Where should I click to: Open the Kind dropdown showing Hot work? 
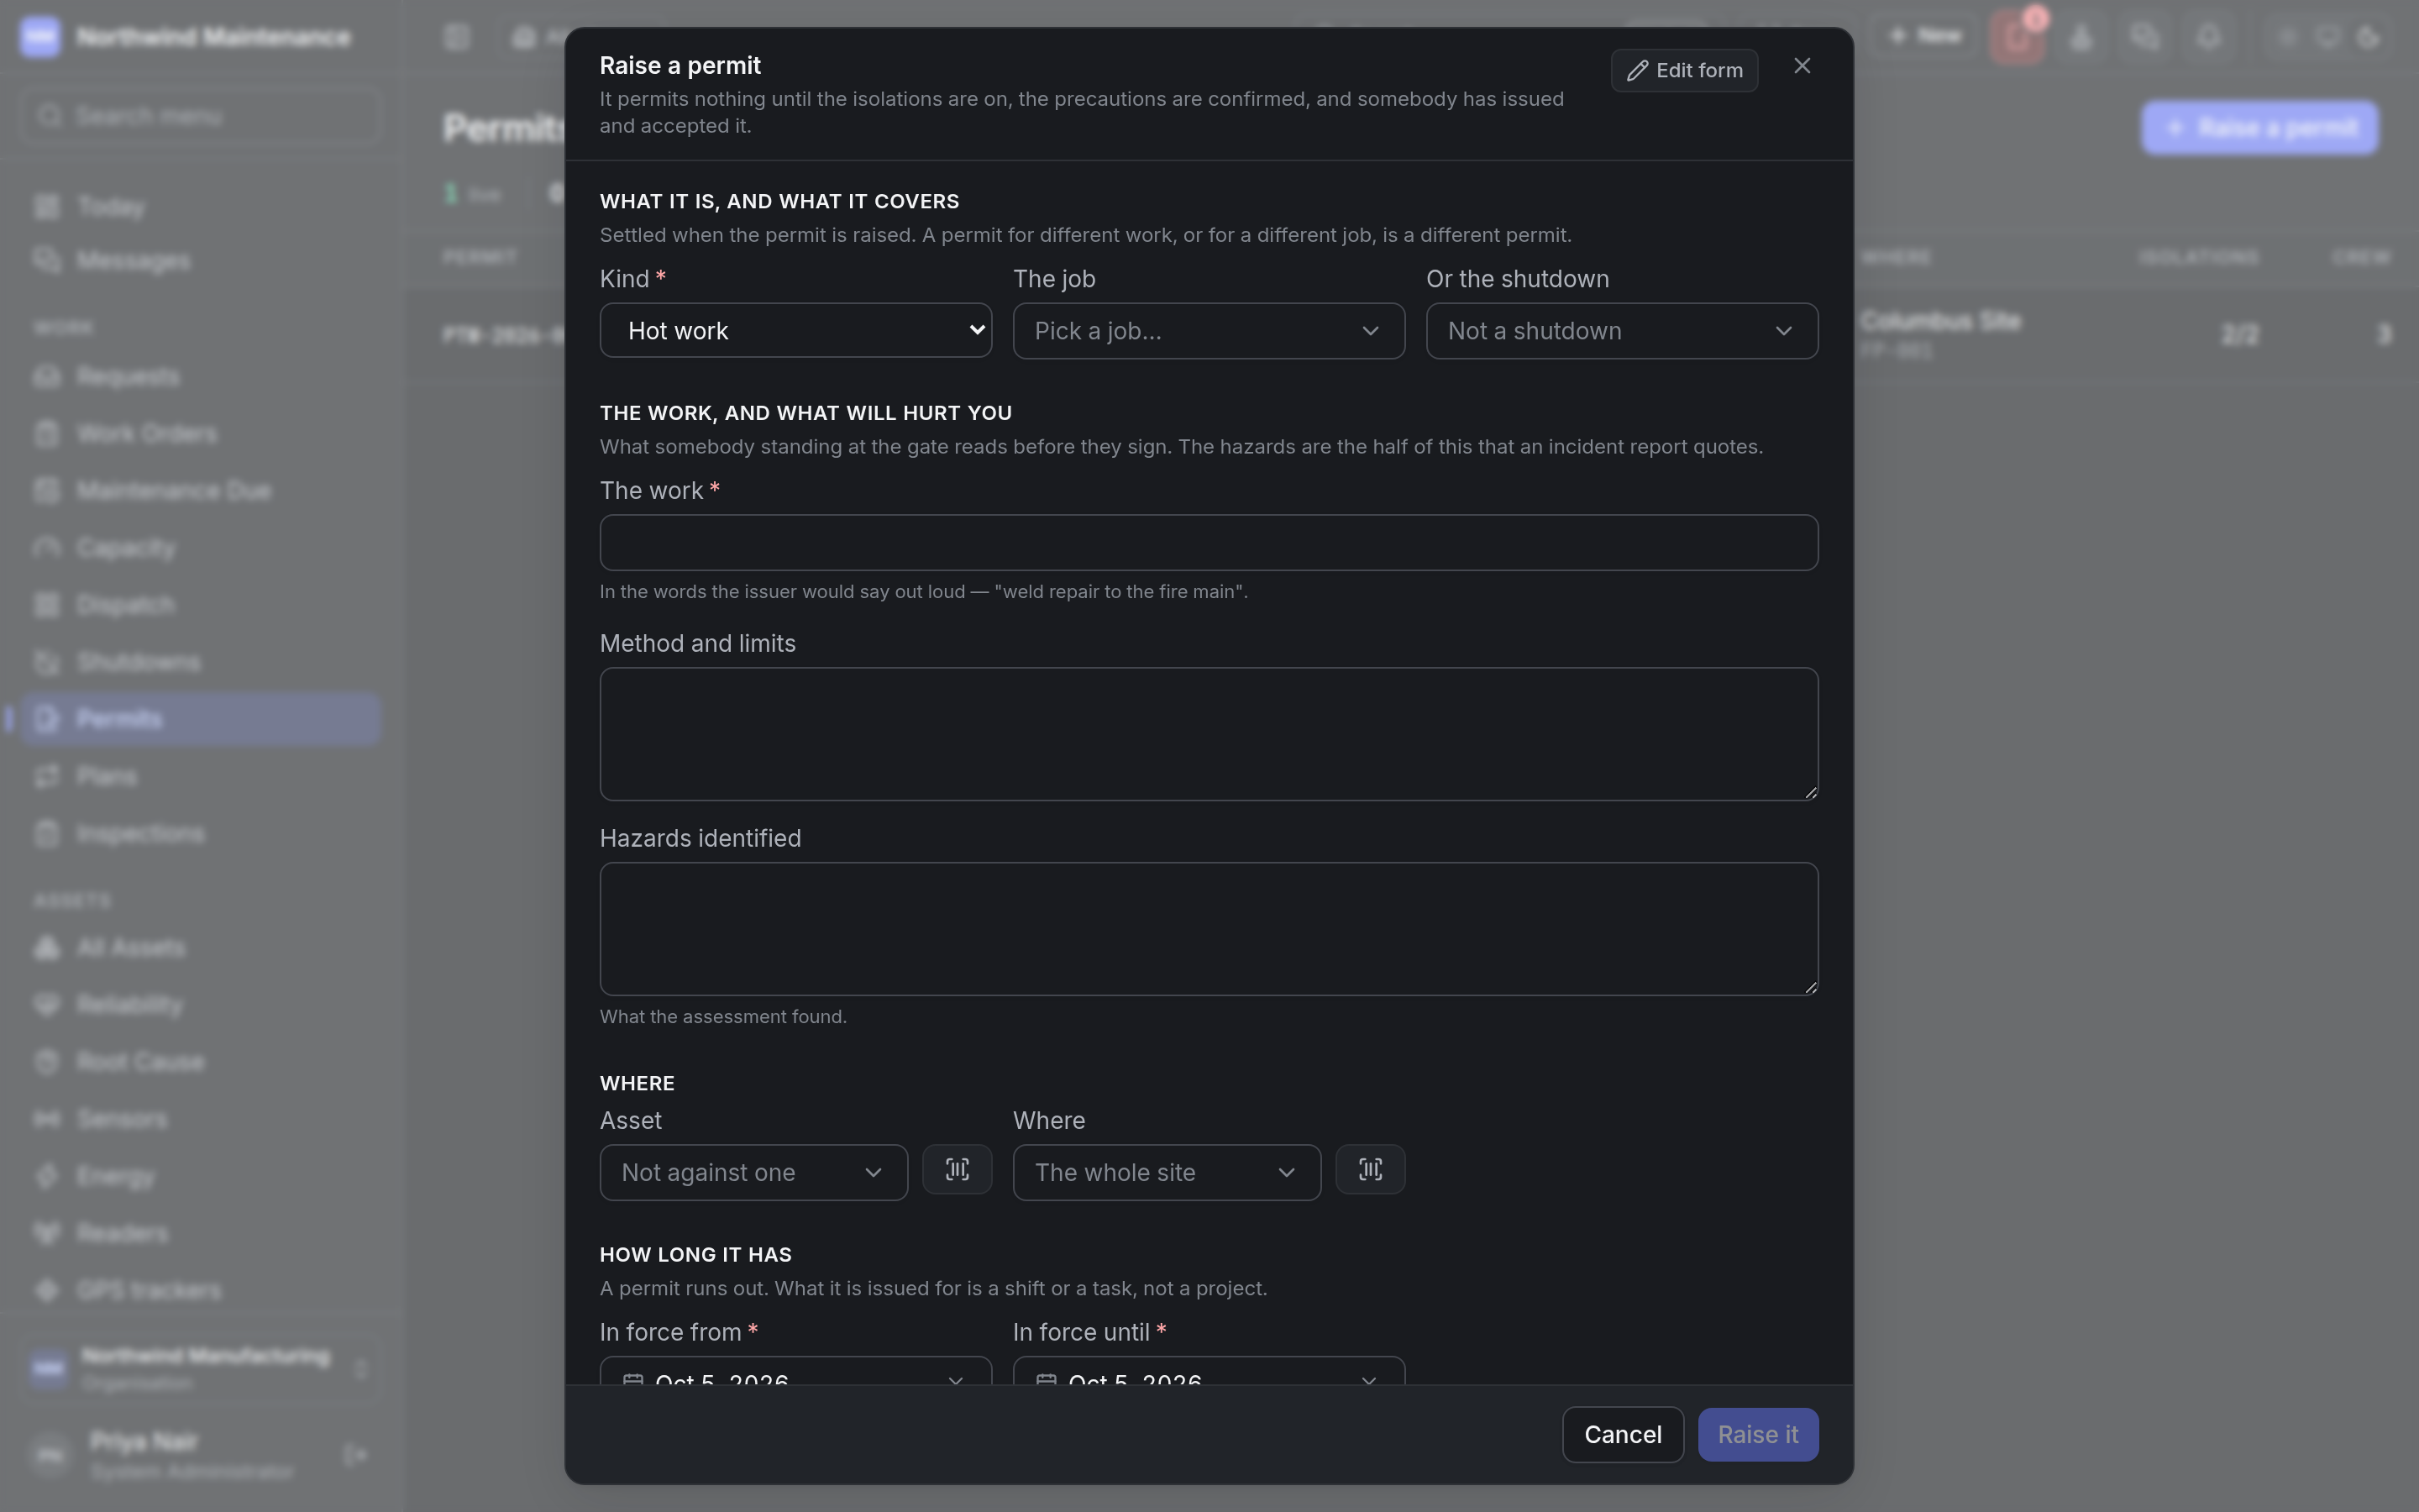coord(795,331)
